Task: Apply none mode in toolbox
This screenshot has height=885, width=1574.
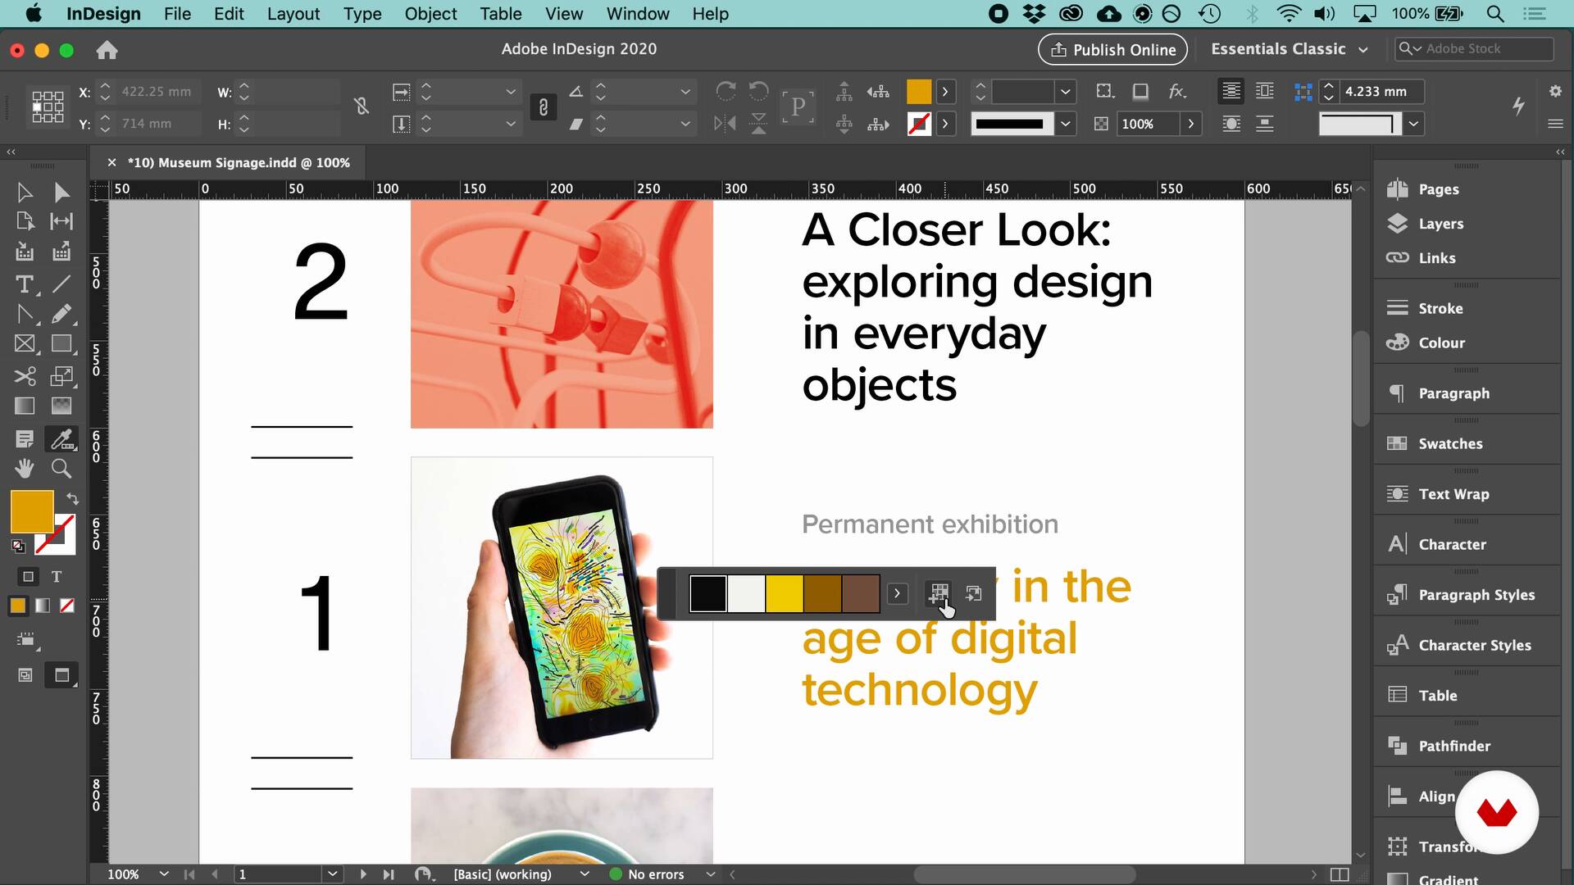Action: coord(67,606)
